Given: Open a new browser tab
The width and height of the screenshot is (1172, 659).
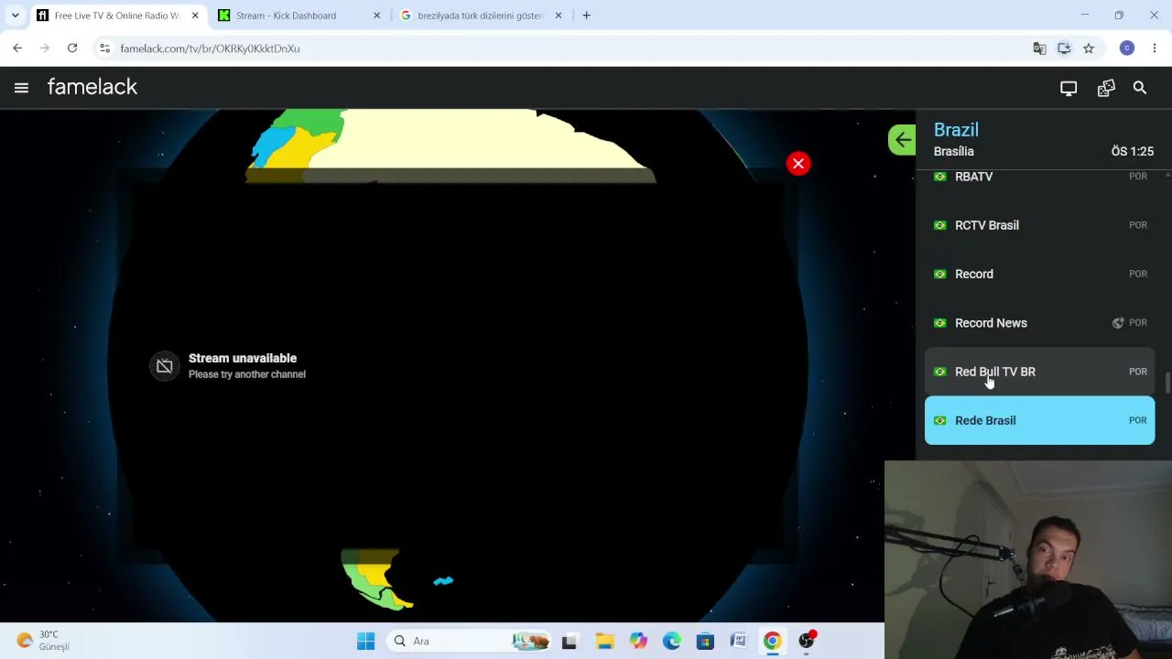Looking at the screenshot, I should [586, 16].
